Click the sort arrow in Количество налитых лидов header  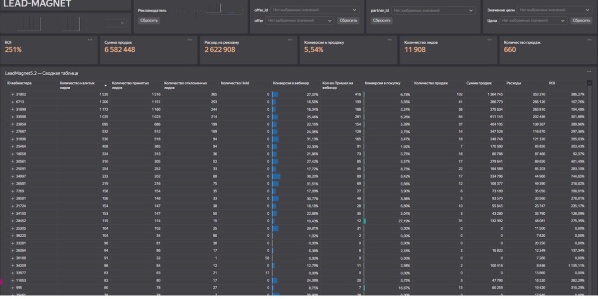point(105,86)
